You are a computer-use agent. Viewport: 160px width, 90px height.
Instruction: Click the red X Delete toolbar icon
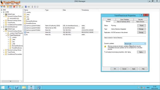14,7
